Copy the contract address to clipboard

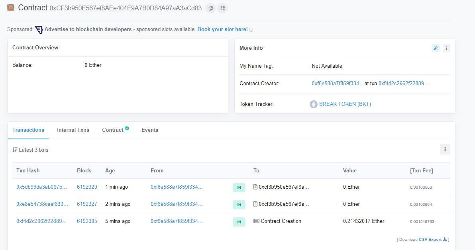click(210, 8)
